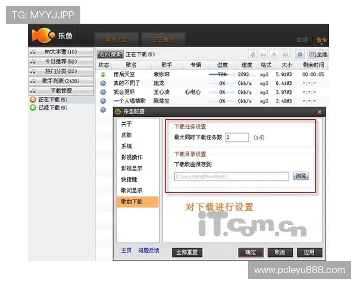The image size is (357, 285).
Task: Sort by 歌名 column header
Action: coord(131,65)
